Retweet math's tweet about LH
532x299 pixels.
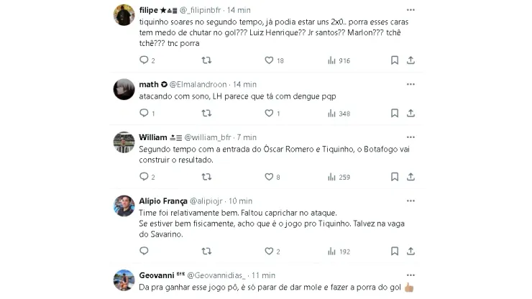pos(206,113)
